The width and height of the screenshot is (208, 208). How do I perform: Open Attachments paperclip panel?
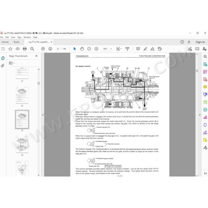point(3,66)
